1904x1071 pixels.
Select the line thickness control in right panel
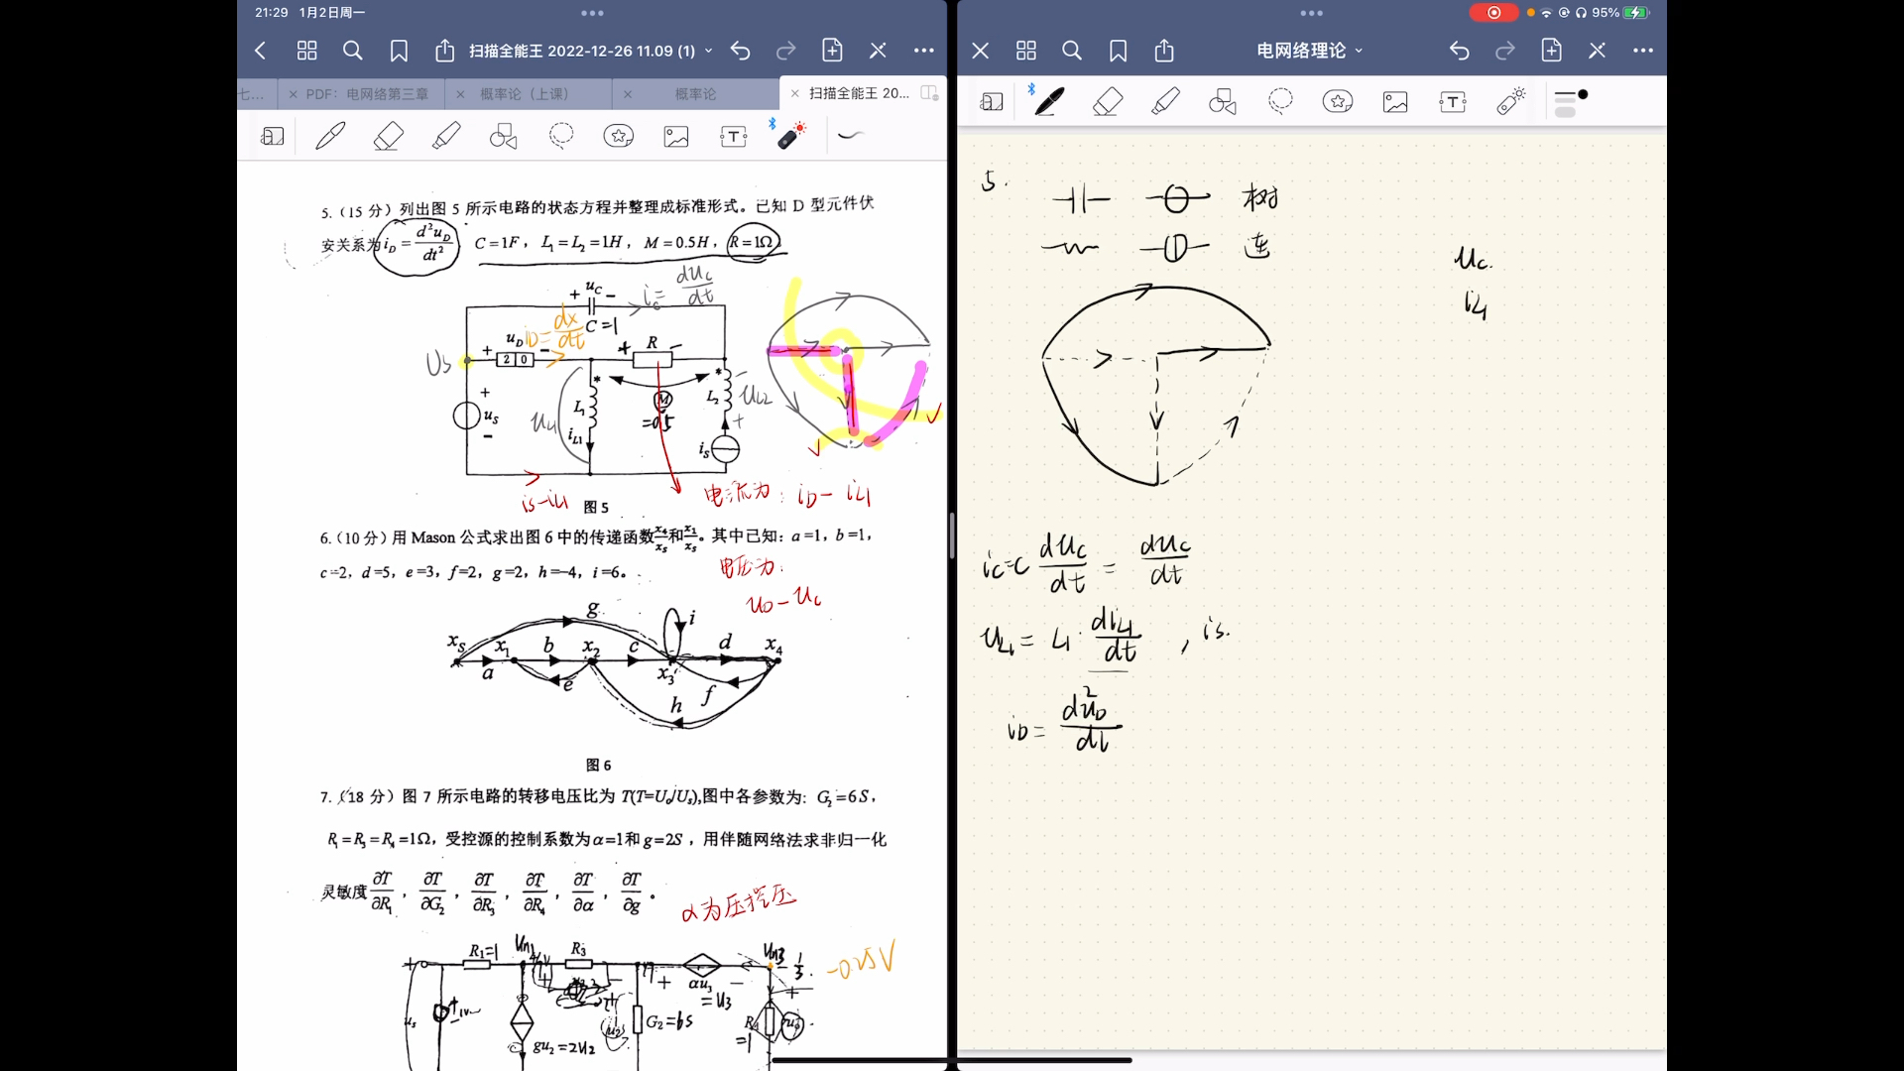click(x=1571, y=101)
